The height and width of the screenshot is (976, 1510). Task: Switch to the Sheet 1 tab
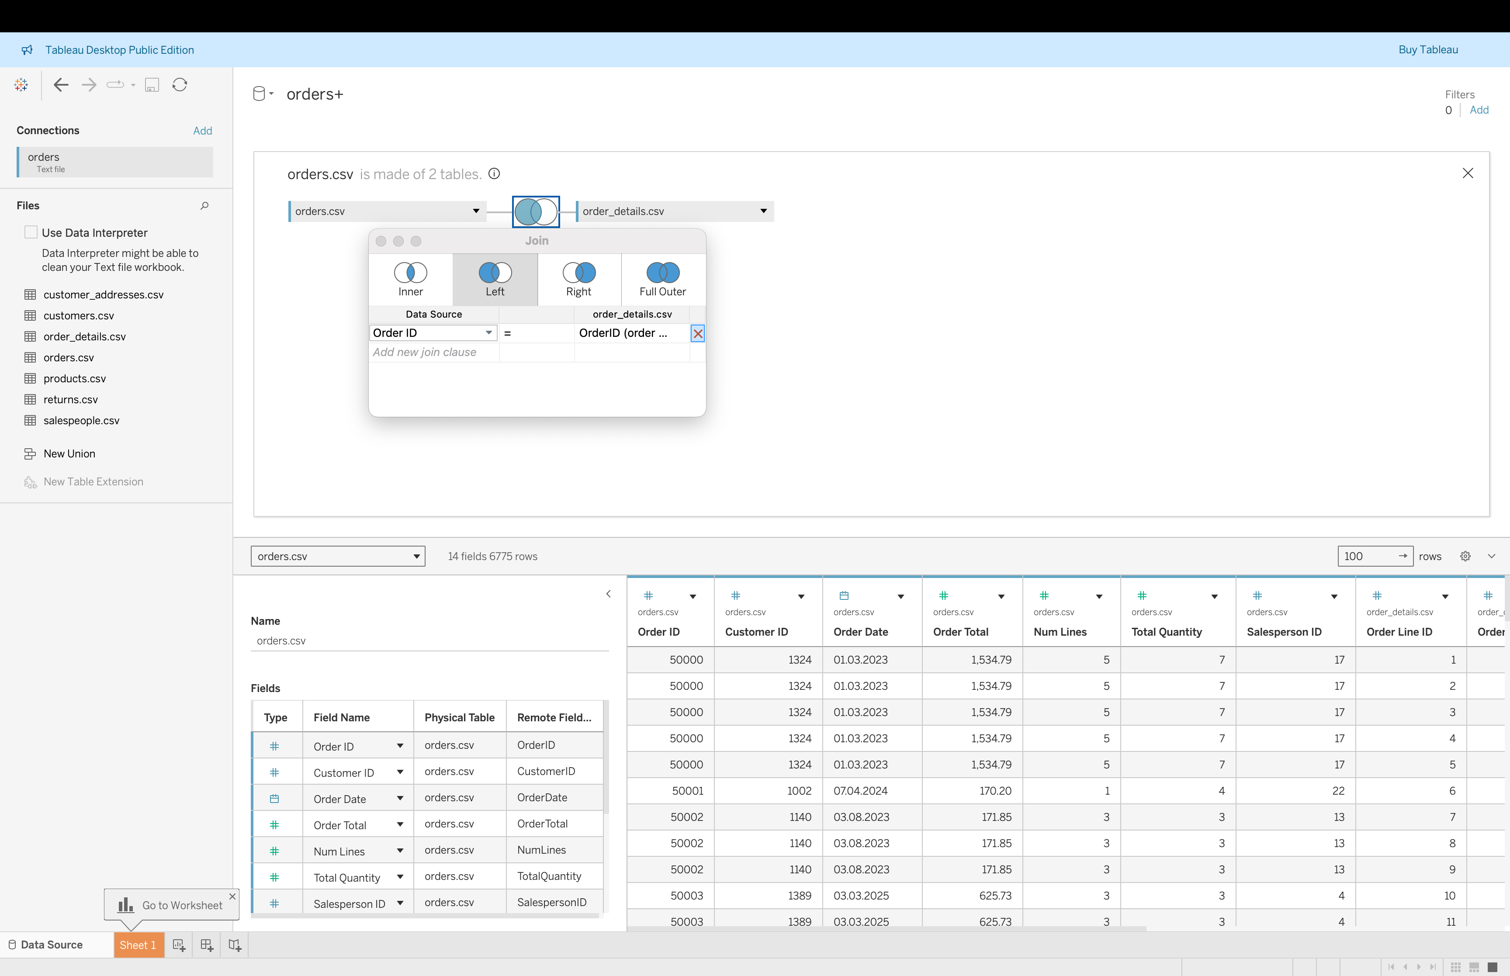(138, 945)
